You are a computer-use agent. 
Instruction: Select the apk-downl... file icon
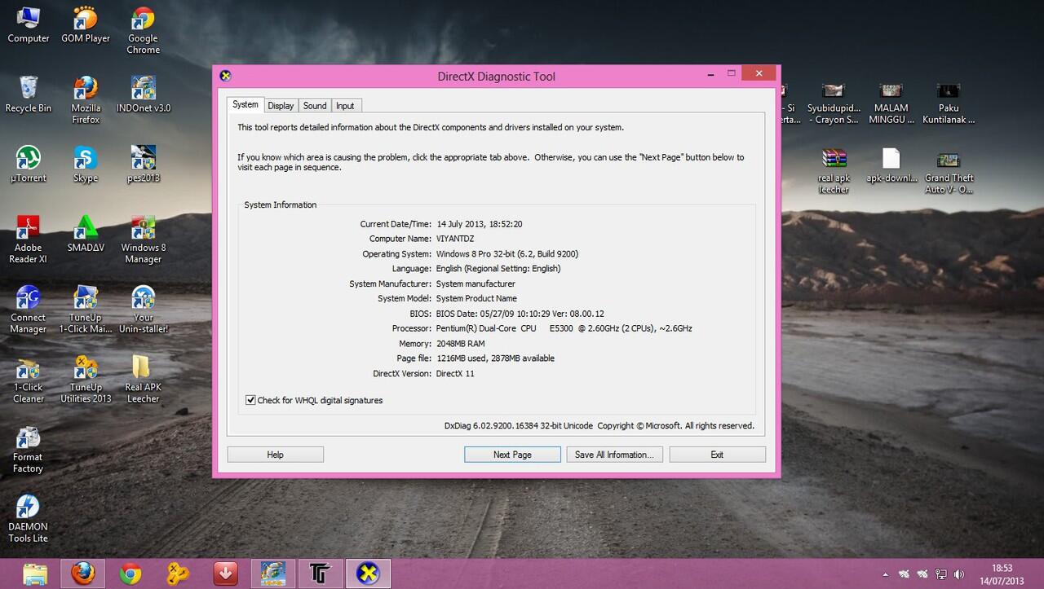[x=891, y=165]
